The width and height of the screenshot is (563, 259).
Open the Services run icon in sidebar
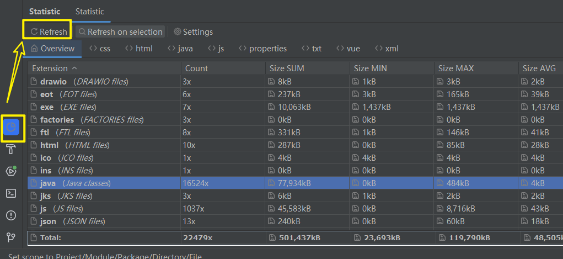pos(11,171)
